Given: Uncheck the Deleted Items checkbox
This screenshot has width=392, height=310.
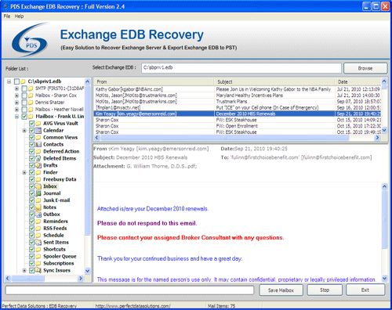Looking at the screenshot, I should click(x=32, y=158).
